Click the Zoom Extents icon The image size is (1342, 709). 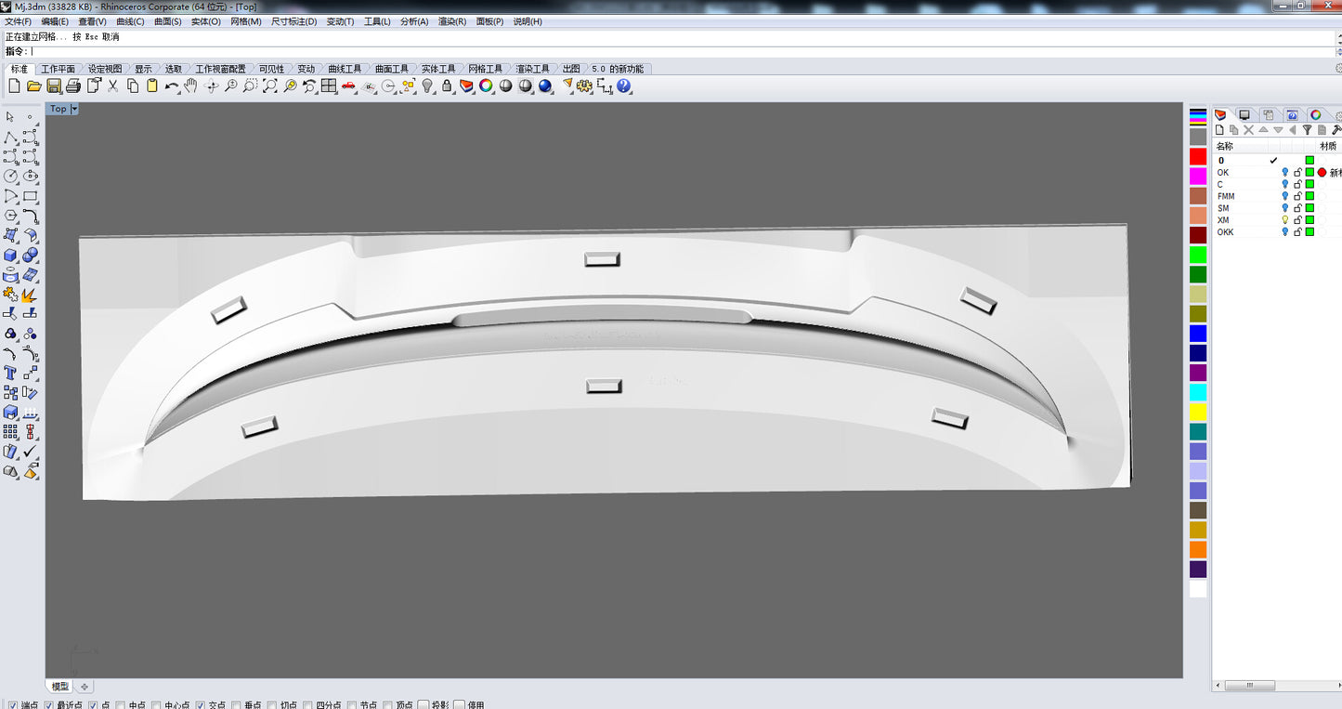pos(270,85)
